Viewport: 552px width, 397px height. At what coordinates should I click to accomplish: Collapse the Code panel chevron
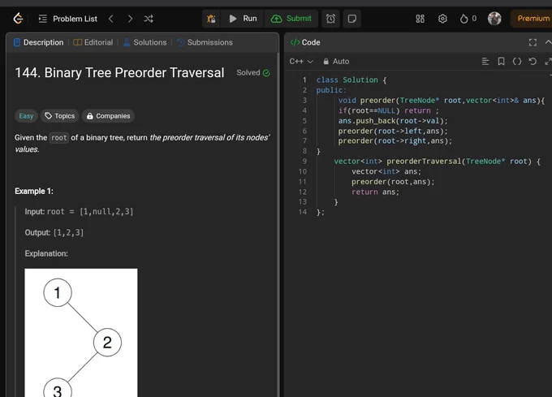coord(548,42)
